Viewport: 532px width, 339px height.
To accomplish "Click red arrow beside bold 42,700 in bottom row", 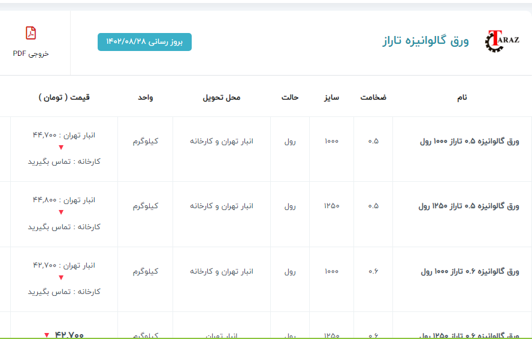I will click(x=47, y=335).
